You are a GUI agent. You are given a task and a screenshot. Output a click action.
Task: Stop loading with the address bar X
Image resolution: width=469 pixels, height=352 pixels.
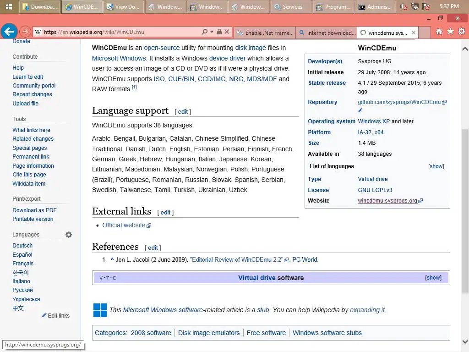pyautogui.click(x=227, y=32)
